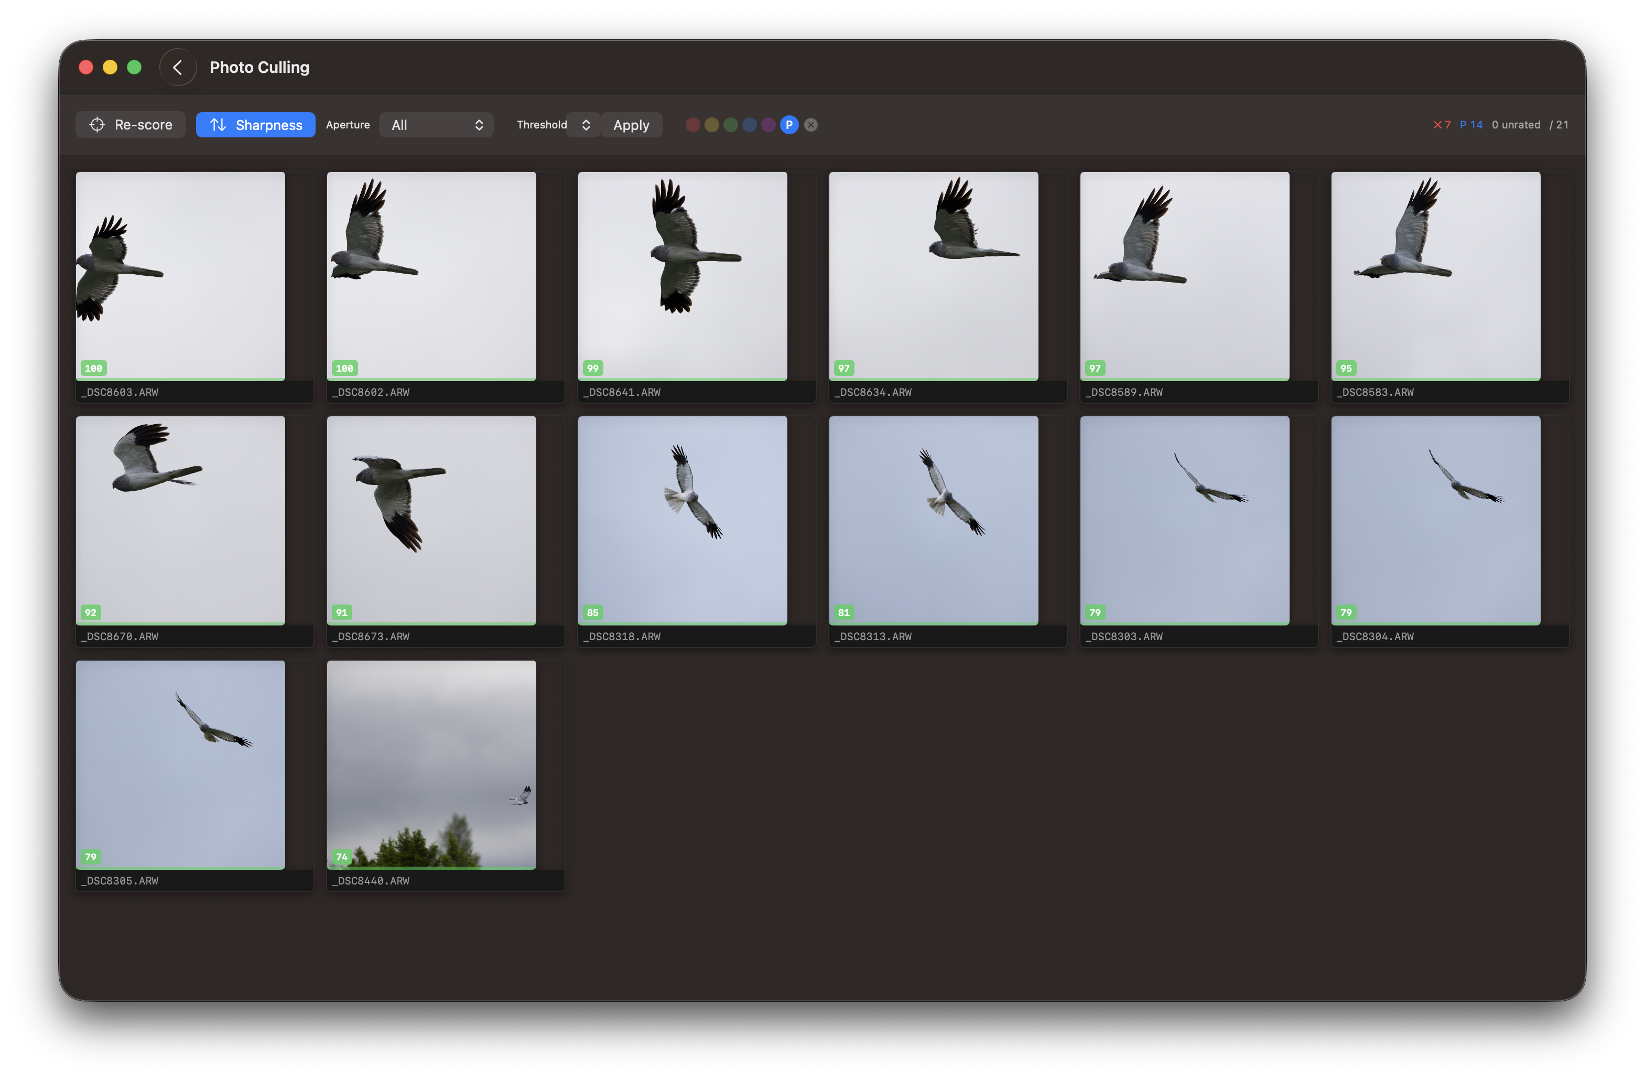The height and width of the screenshot is (1079, 1645).
Task: Toggle the Sharpness sort button
Action: click(255, 124)
